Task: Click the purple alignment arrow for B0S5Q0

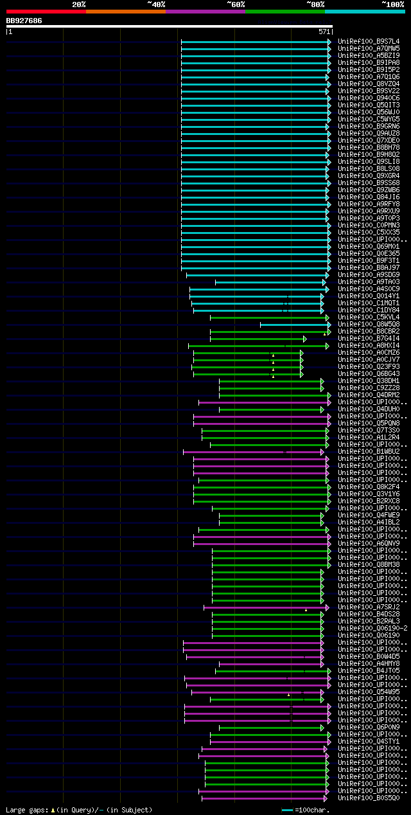Action: (265, 798)
